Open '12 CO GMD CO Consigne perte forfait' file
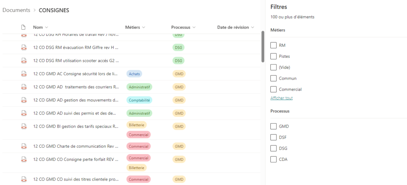The height and width of the screenshot is (185, 407). (x=76, y=159)
